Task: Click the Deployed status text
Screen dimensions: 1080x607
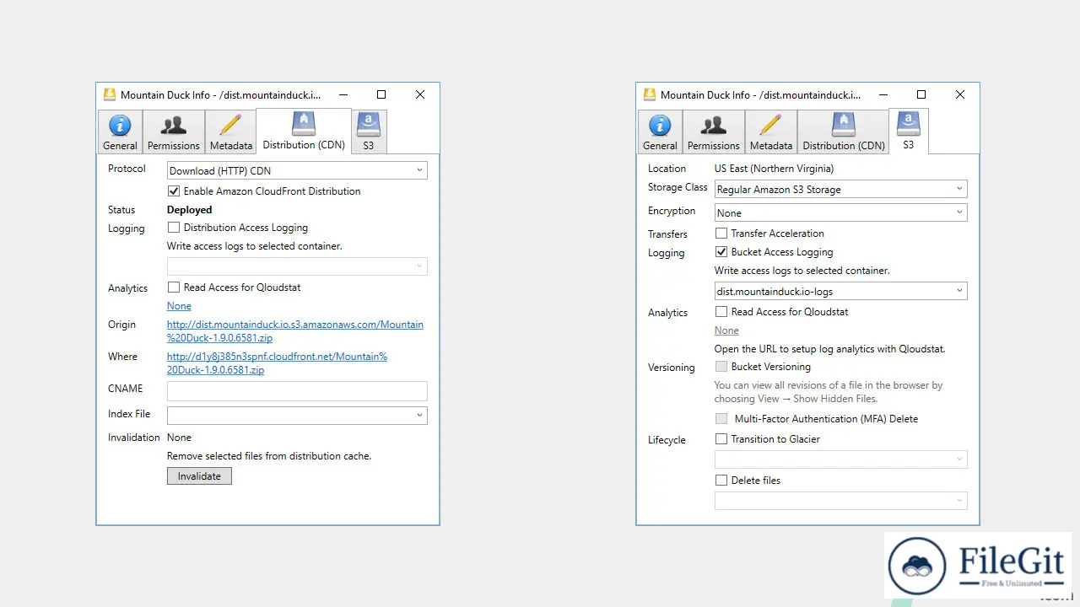Action: [x=189, y=210]
